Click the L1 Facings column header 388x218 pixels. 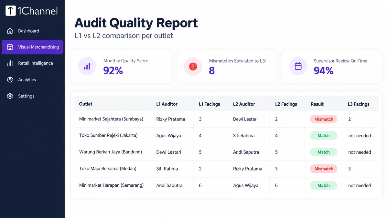click(210, 104)
